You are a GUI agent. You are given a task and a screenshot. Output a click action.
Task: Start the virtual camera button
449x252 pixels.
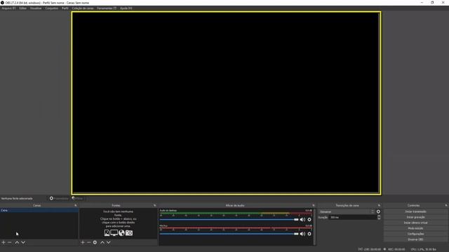[x=415, y=223]
